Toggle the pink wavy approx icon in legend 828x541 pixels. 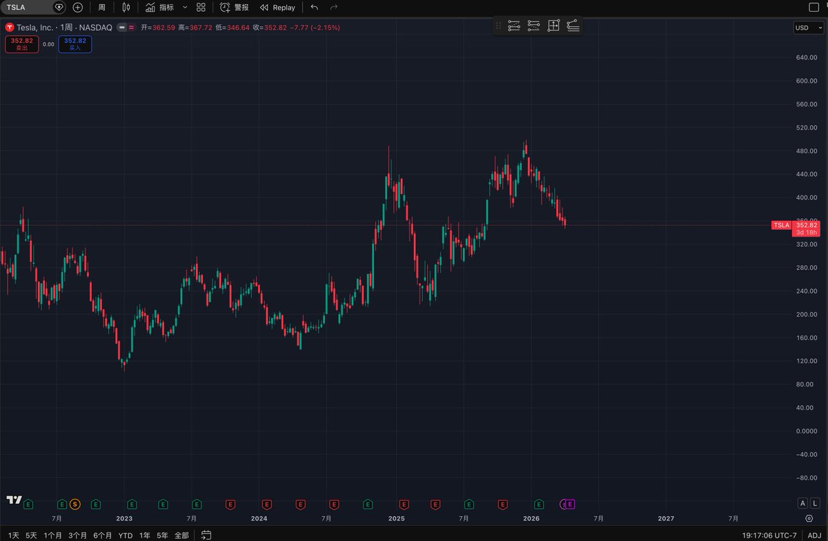pyautogui.click(x=131, y=27)
